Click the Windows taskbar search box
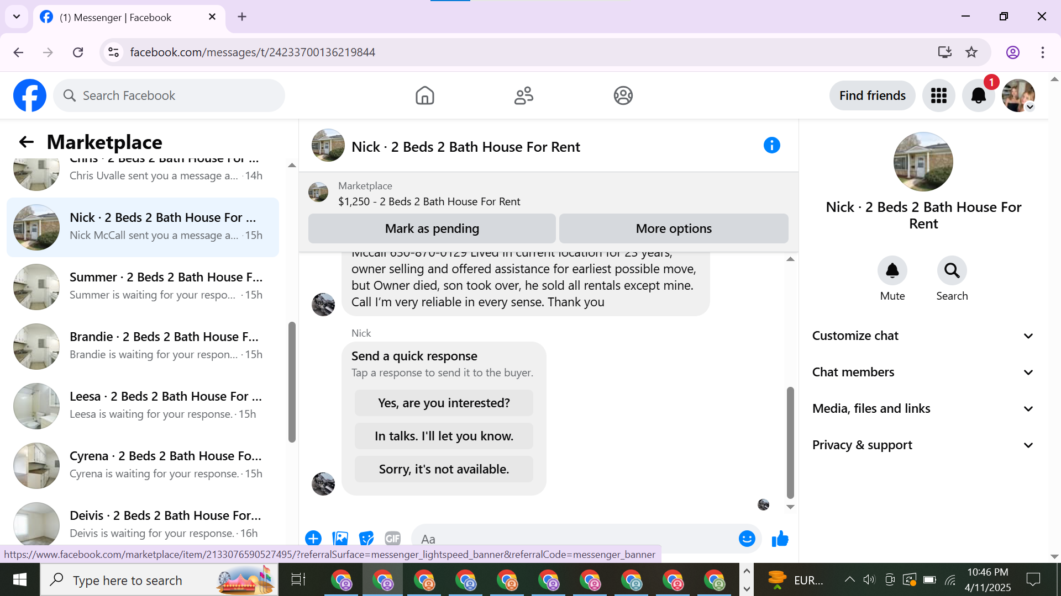The height and width of the screenshot is (596, 1061). click(159, 580)
